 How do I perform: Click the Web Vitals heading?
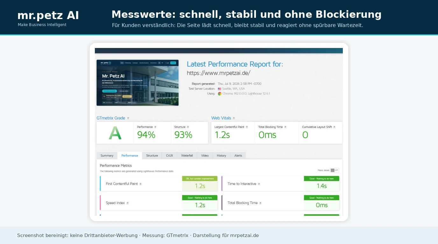(221, 118)
